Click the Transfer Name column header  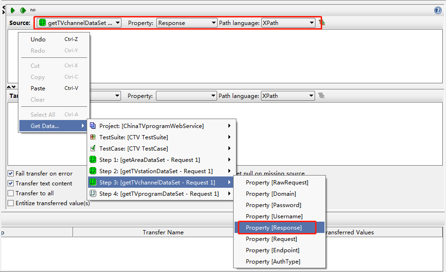pos(163,232)
